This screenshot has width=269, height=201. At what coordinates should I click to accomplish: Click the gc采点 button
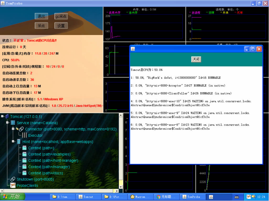point(61,16)
